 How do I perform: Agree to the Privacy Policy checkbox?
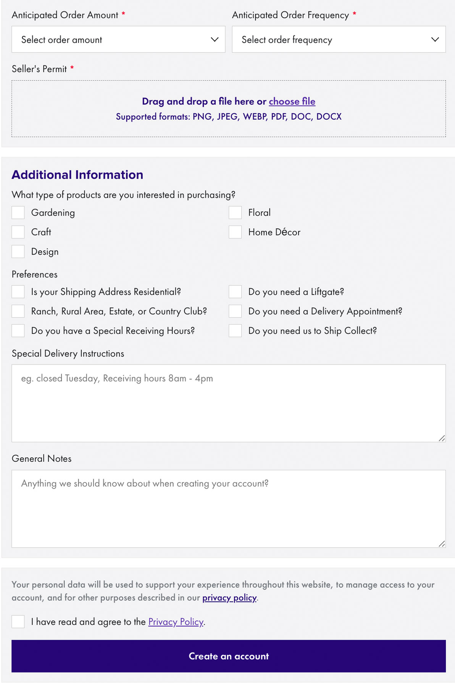(x=18, y=622)
